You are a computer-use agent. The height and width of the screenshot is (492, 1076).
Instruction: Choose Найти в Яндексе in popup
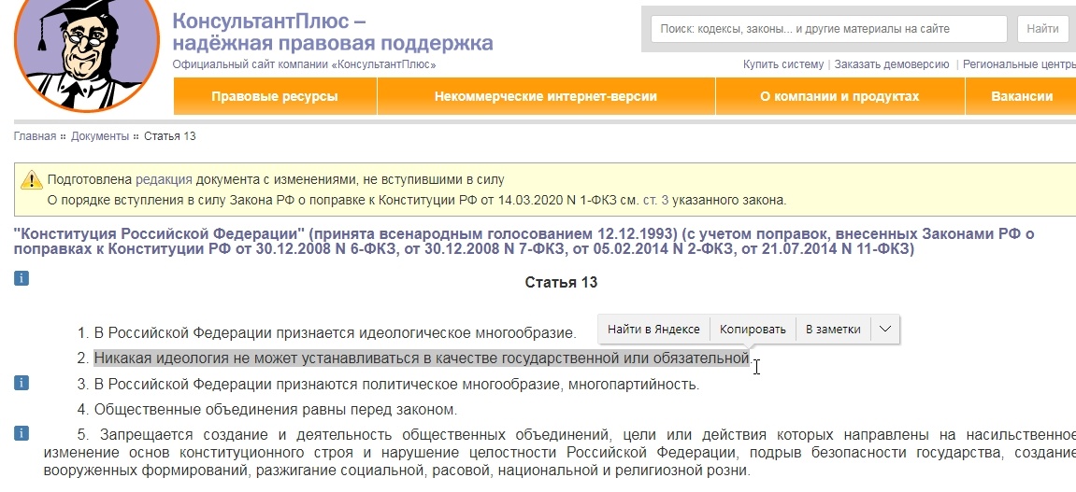coord(653,329)
